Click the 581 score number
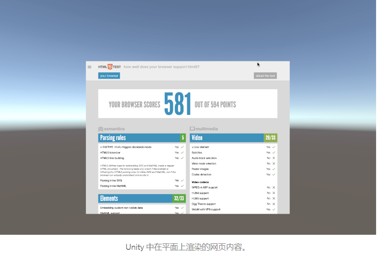Screen dimensions: 377x259 (x=178, y=104)
